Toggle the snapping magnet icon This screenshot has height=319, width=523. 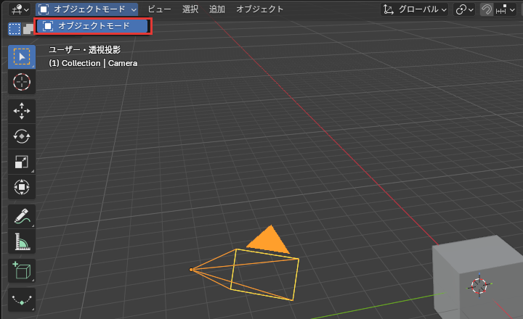pyautogui.click(x=486, y=9)
